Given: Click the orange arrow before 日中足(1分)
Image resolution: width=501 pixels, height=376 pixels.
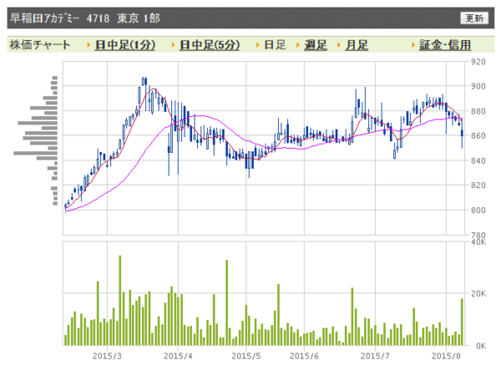Looking at the screenshot, I should [88, 45].
